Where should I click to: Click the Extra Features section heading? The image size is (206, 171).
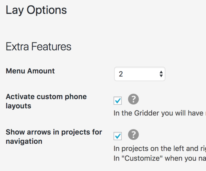click(x=38, y=47)
